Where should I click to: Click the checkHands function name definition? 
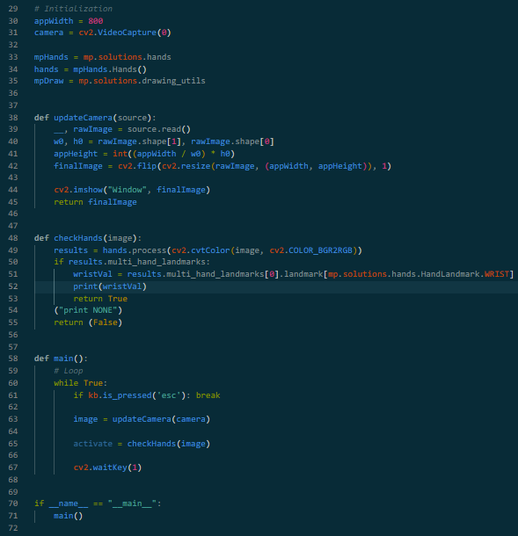78,238
